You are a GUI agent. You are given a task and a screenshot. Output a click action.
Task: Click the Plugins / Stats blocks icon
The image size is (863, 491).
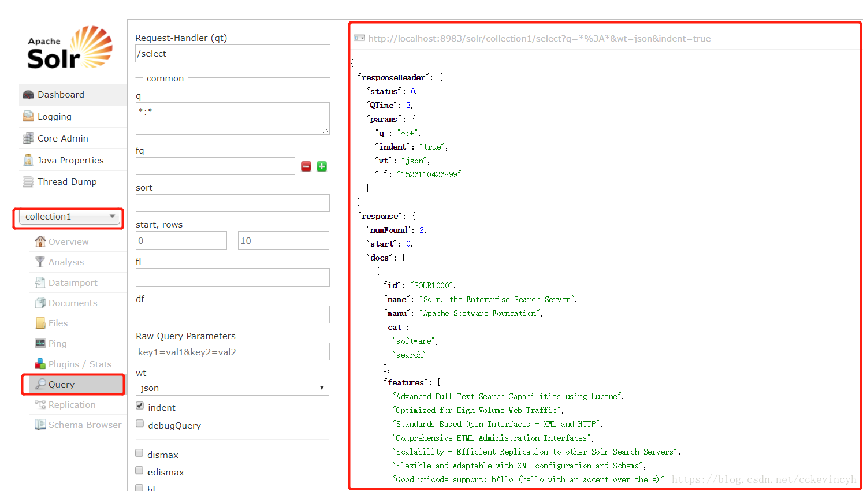40,364
